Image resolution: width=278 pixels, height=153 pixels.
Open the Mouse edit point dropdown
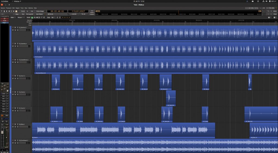(21, 18)
